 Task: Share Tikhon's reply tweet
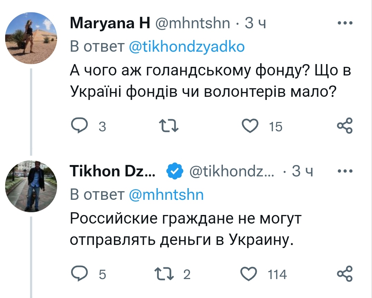pyautogui.click(x=344, y=274)
